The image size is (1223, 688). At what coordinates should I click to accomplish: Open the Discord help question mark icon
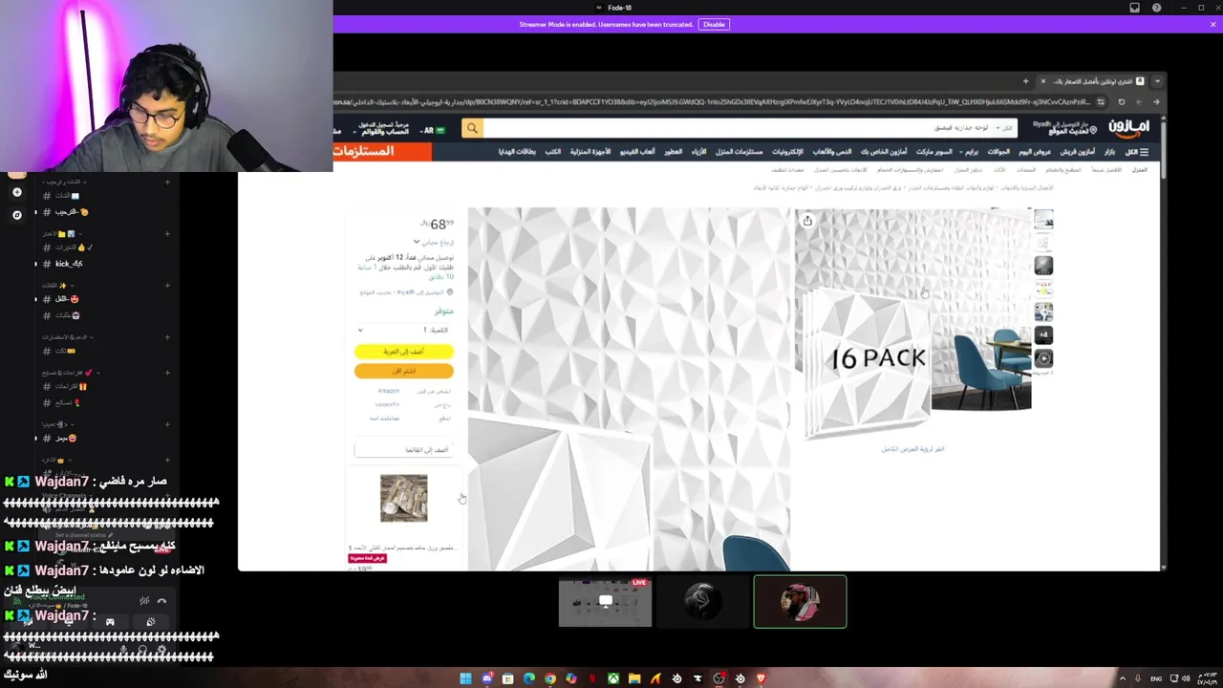tap(1156, 8)
